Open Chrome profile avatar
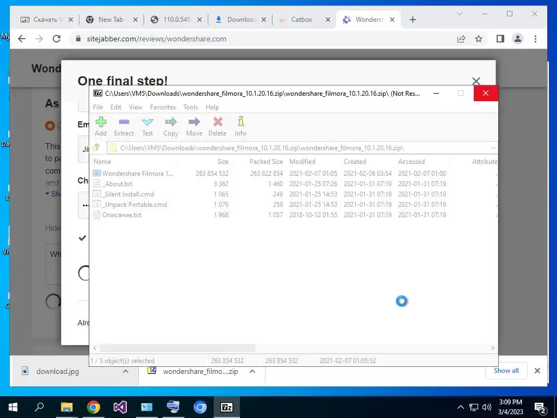 point(518,39)
